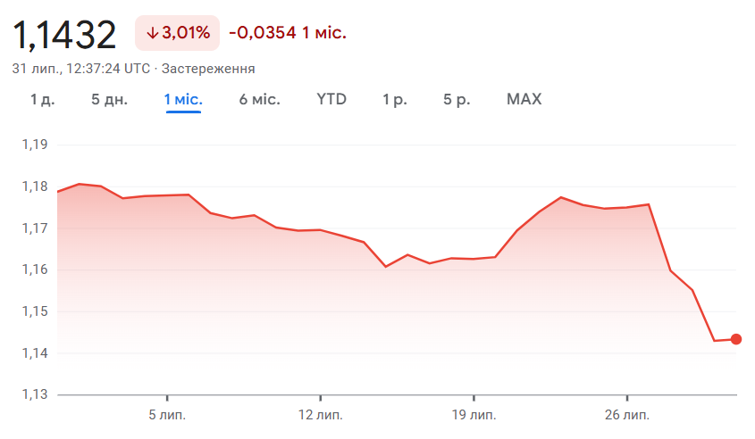Click the down arrow in the percentage badge

153,33
